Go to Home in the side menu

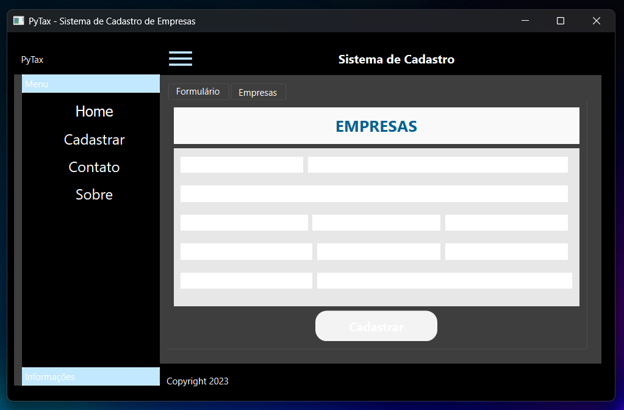pyautogui.click(x=94, y=111)
